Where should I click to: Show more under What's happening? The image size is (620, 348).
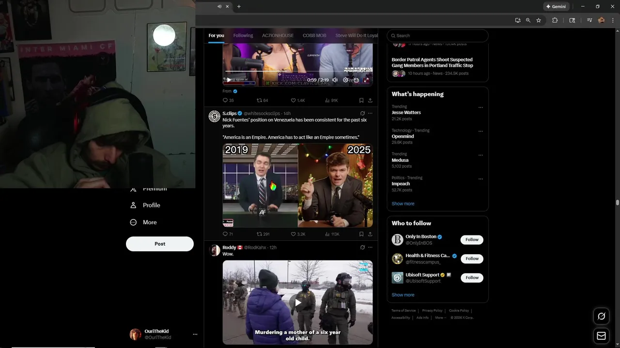[403, 203]
